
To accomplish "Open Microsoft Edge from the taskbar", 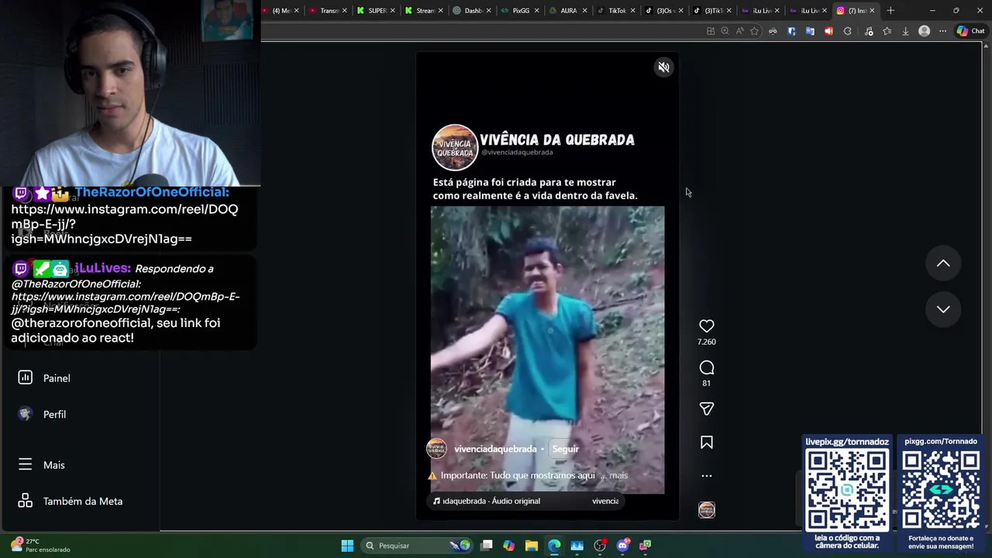I will click(x=554, y=546).
